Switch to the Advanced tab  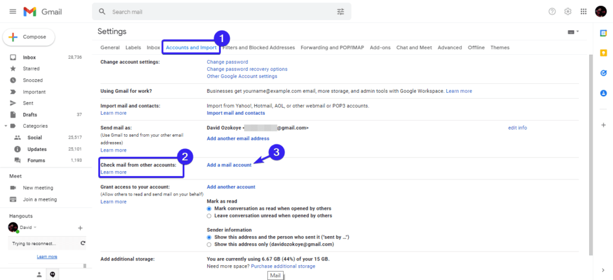(449, 48)
